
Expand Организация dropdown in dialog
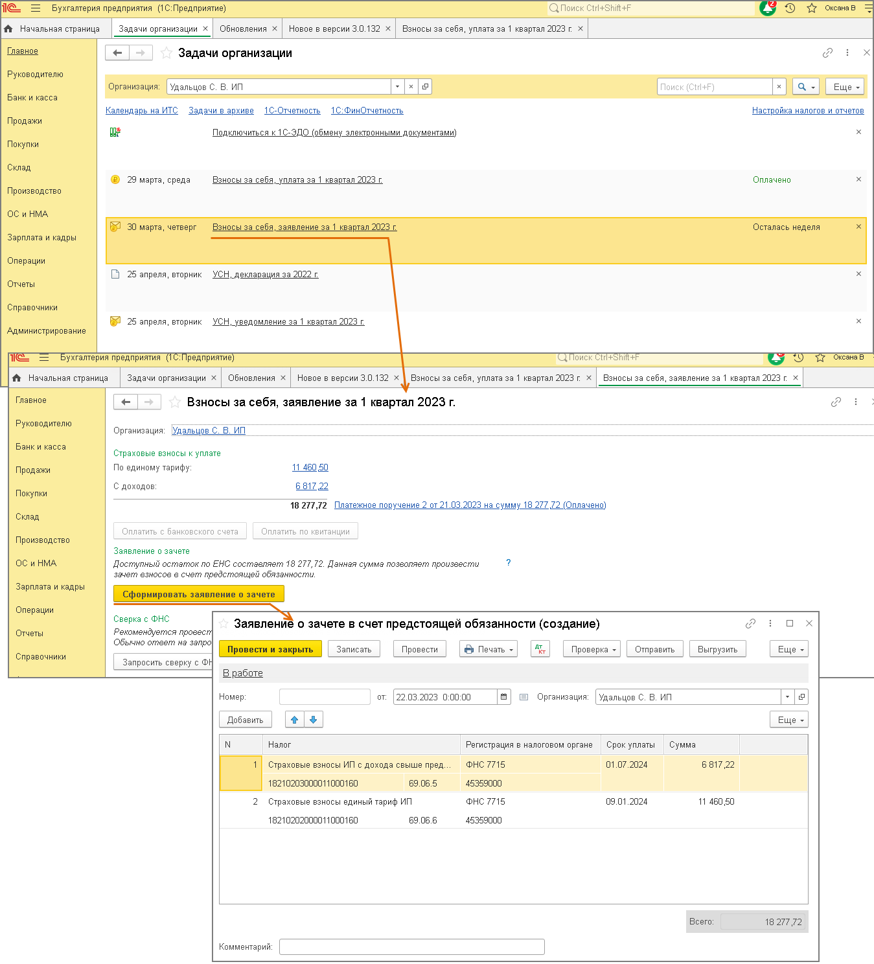click(x=787, y=697)
